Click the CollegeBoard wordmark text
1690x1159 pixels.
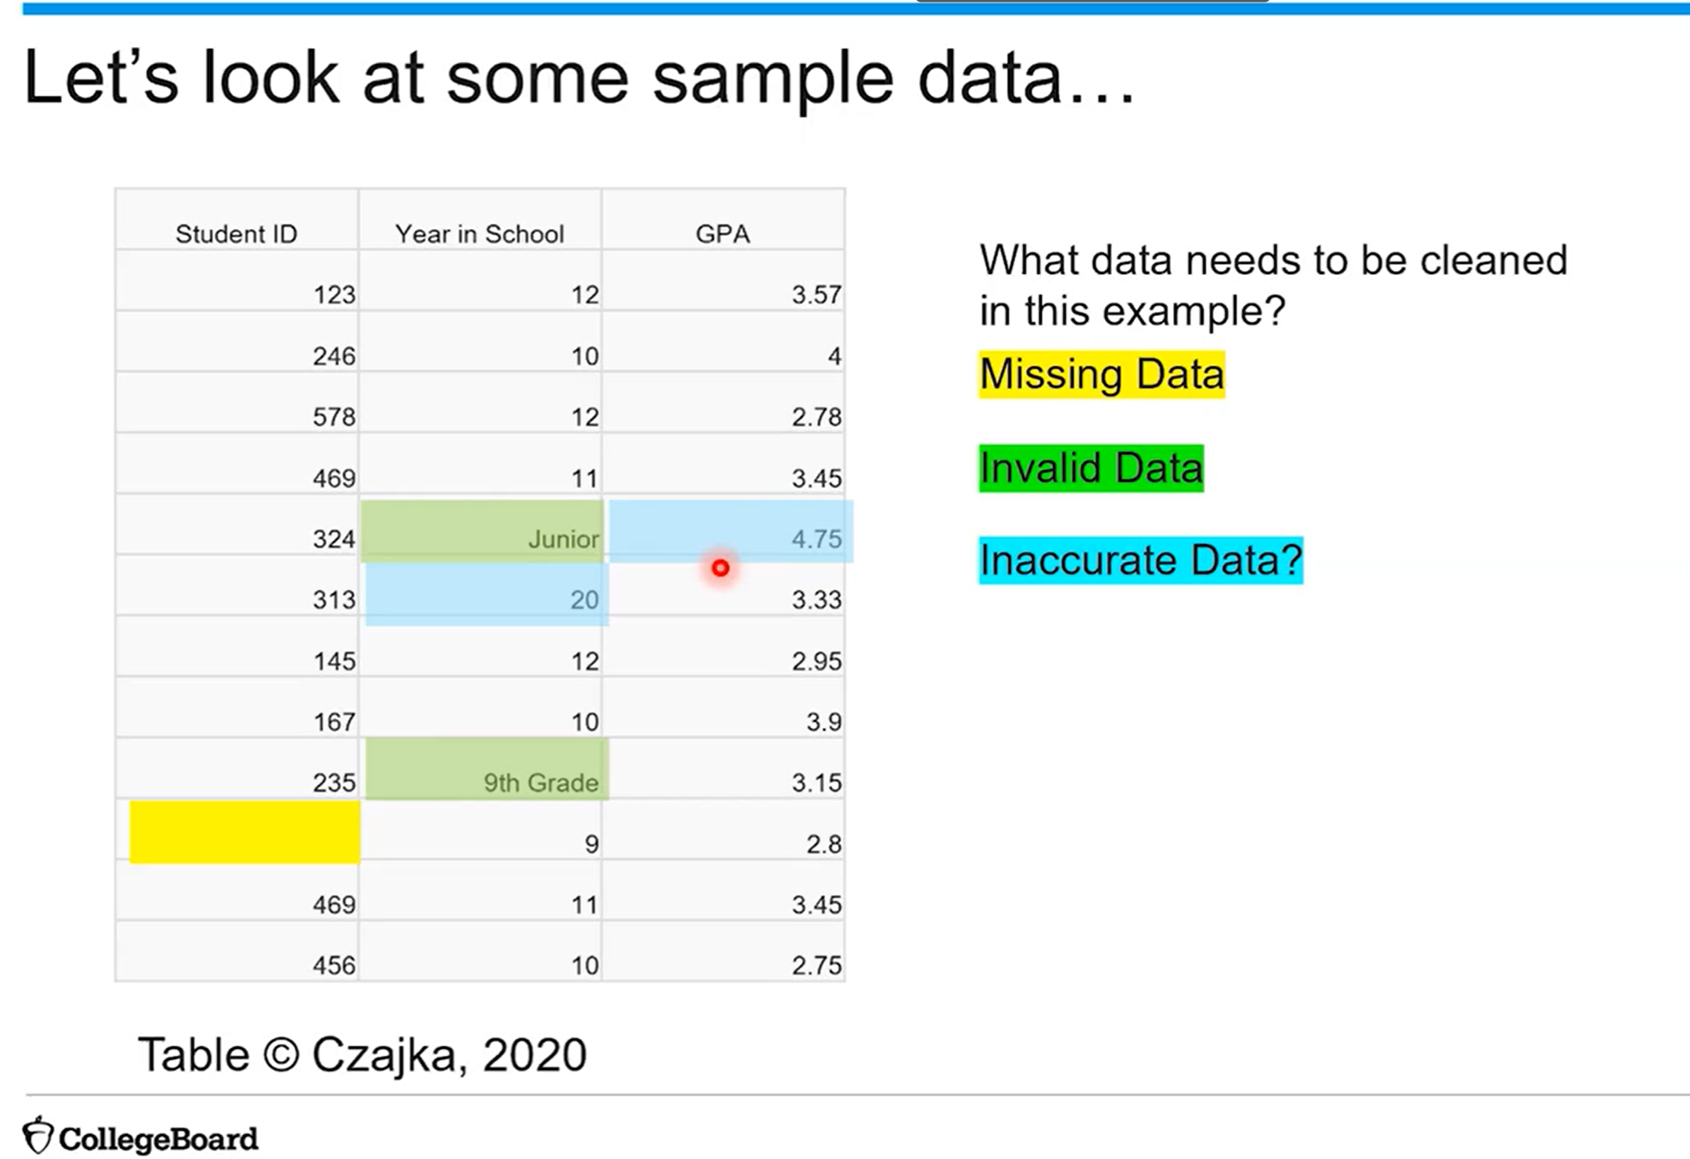click(158, 1139)
